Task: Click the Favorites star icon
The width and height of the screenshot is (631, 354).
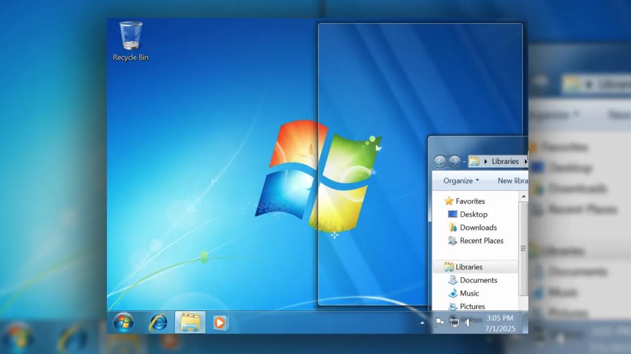Action: pos(449,201)
